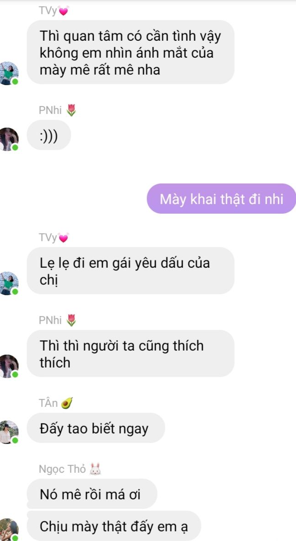
Task: Click the pink heart emoji beside the top TVy name
Action: tap(63, 11)
